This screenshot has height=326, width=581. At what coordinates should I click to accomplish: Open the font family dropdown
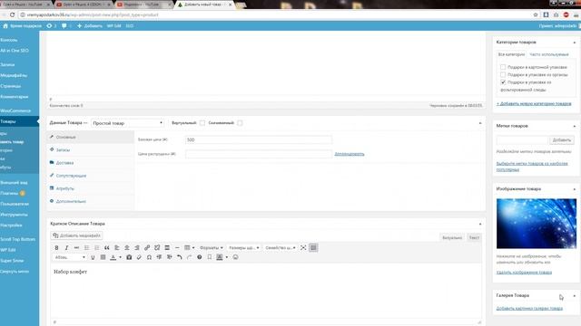pos(281,247)
